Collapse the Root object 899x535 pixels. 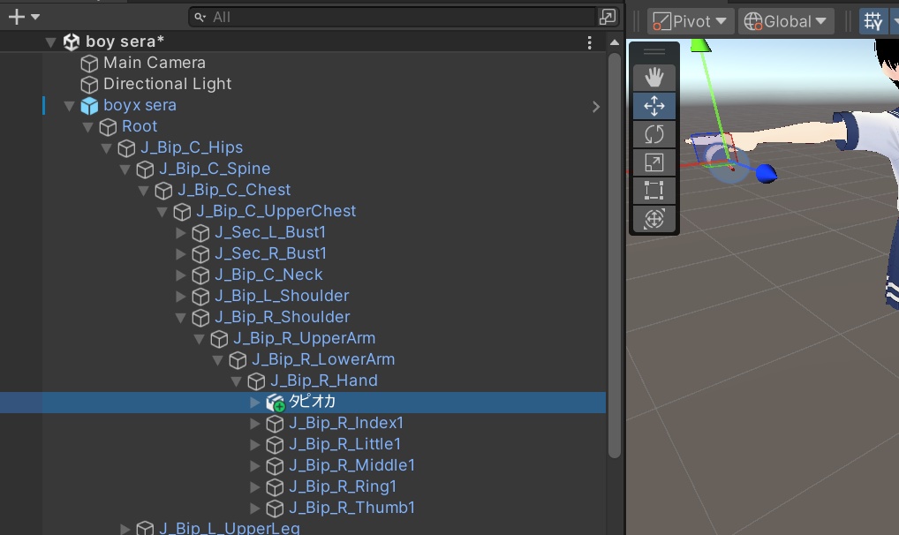87,127
